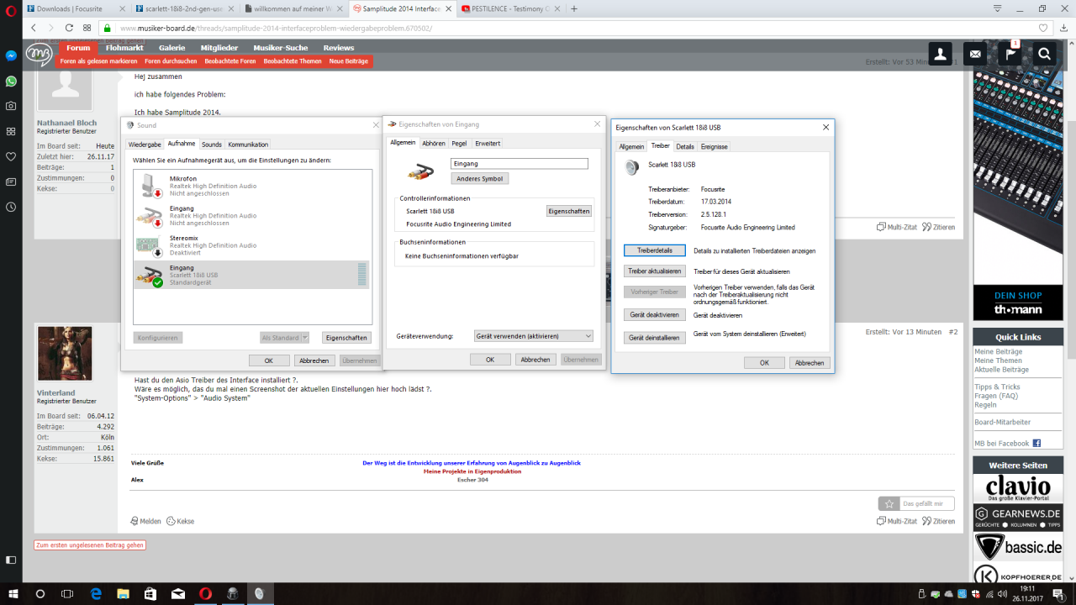Click Eigenschaften button in the Sound dialog
This screenshot has height=605, width=1076.
[346, 338]
